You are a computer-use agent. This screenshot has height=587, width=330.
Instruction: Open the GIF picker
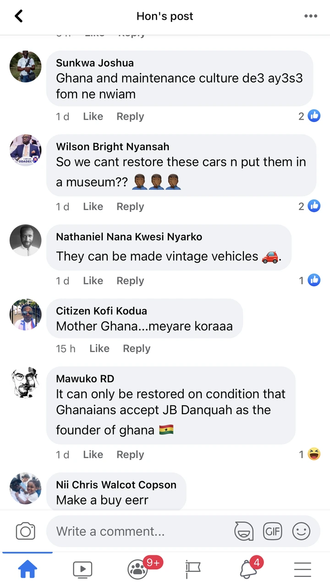[x=272, y=532]
